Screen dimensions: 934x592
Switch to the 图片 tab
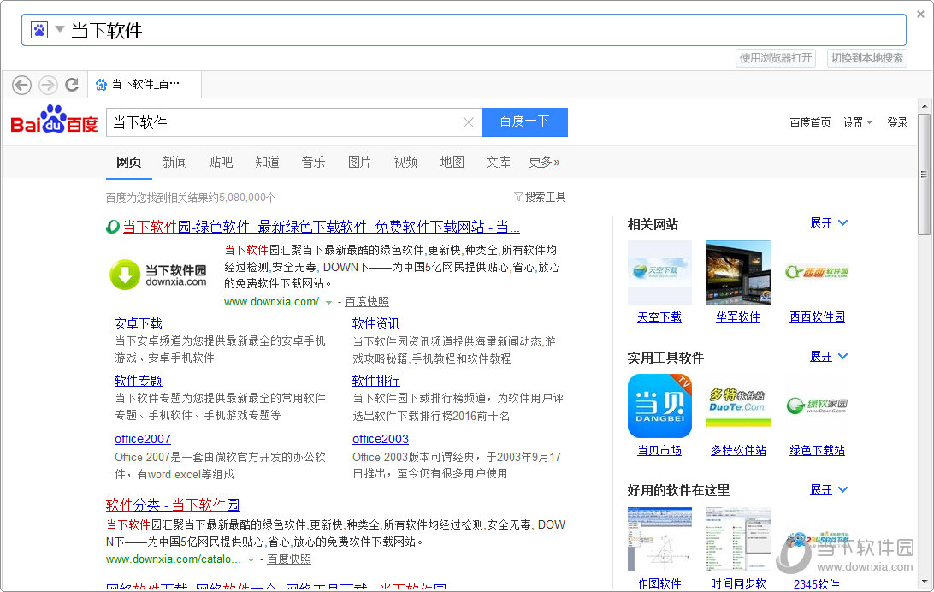[359, 162]
